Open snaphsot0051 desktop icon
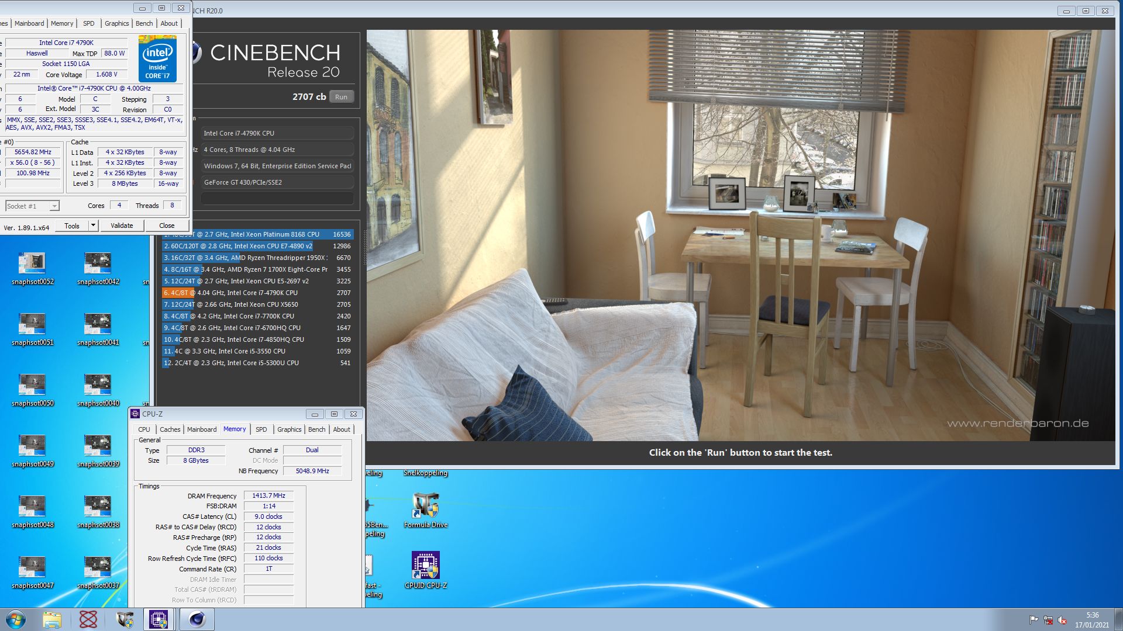1123x631 pixels. (x=32, y=330)
